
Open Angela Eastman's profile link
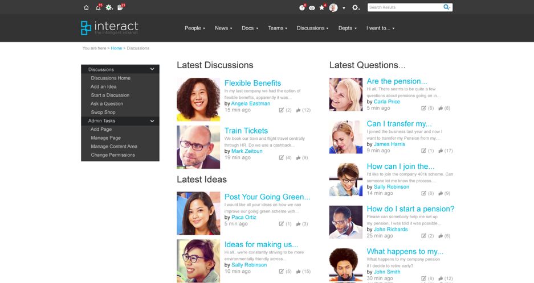[250, 104]
